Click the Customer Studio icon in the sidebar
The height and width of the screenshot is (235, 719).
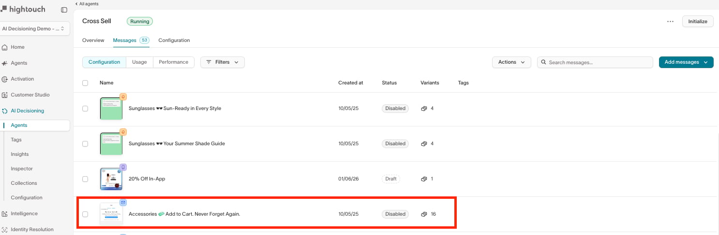pyautogui.click(x=4, y=95)
